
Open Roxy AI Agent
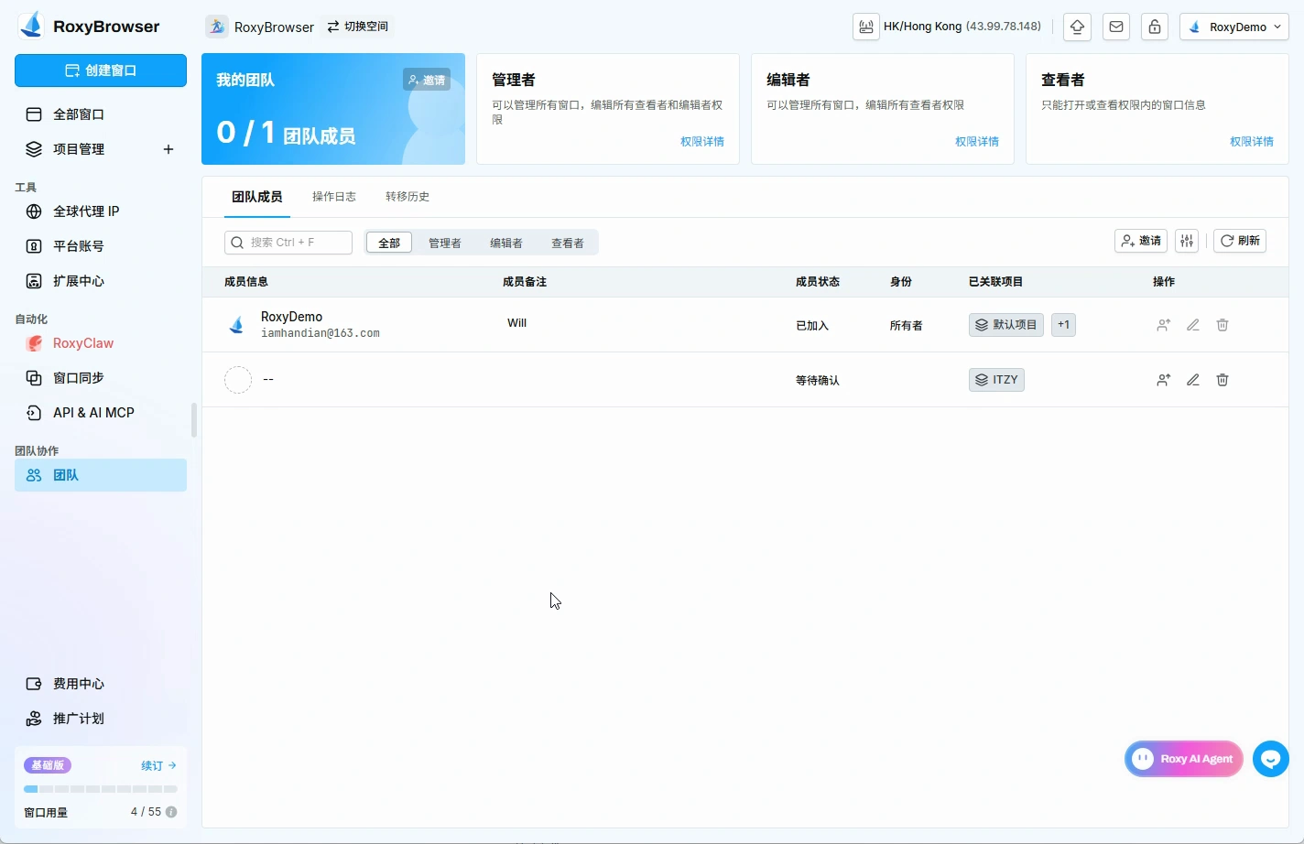[x=1184, y=759]
